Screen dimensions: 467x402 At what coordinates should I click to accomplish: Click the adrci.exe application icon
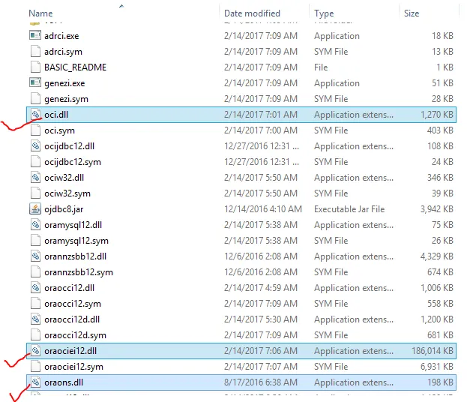click(x=35, y=35)
